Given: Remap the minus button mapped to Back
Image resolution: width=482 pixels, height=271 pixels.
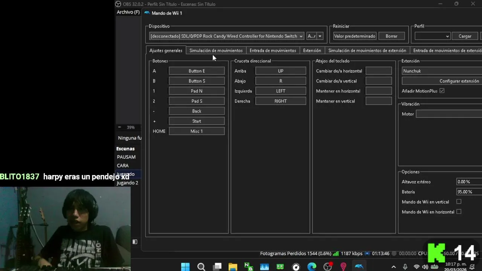Looking at the screenshot, I should [x=197, y=111].
